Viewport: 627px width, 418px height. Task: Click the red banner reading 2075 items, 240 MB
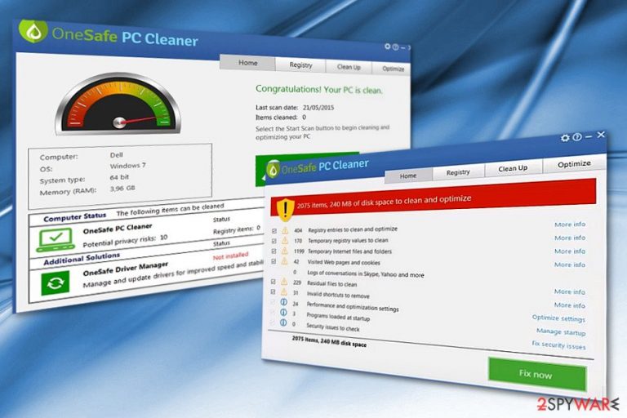[x=434, y=198]
